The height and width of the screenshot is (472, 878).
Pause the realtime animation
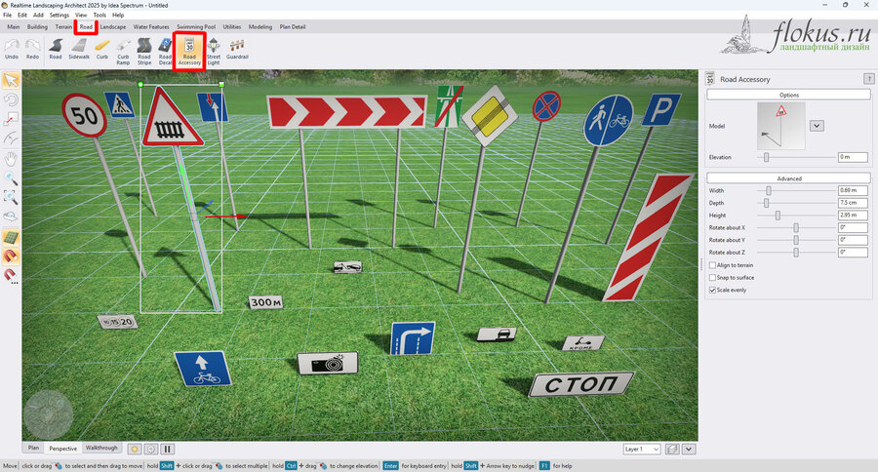(168, 449)
